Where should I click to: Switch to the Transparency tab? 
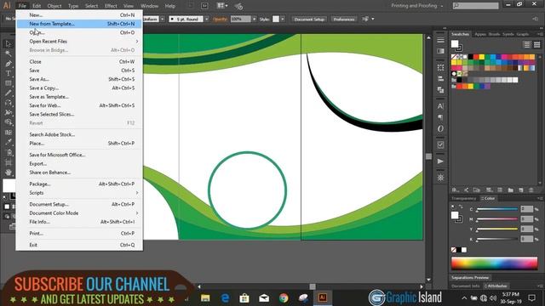pos(463,198)
